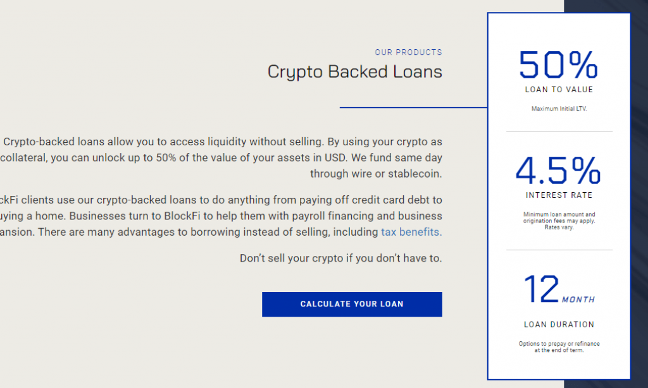Click the blue horizontal line under the heading
The width and height of the screenshot is (648, 388).
coord(413,107)
